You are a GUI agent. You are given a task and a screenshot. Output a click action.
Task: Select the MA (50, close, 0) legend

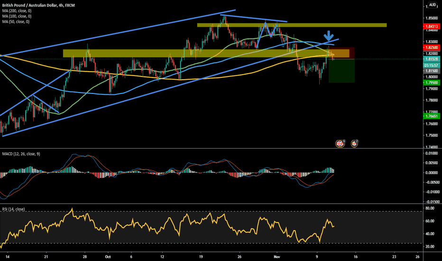pos(16,21)
